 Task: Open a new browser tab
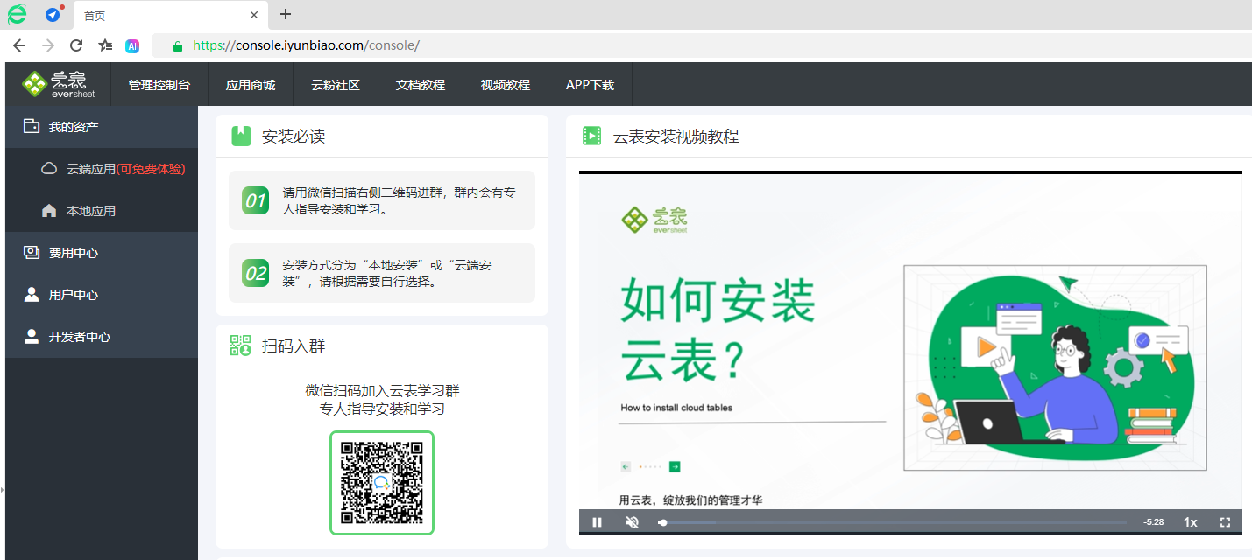coord(286,14)
